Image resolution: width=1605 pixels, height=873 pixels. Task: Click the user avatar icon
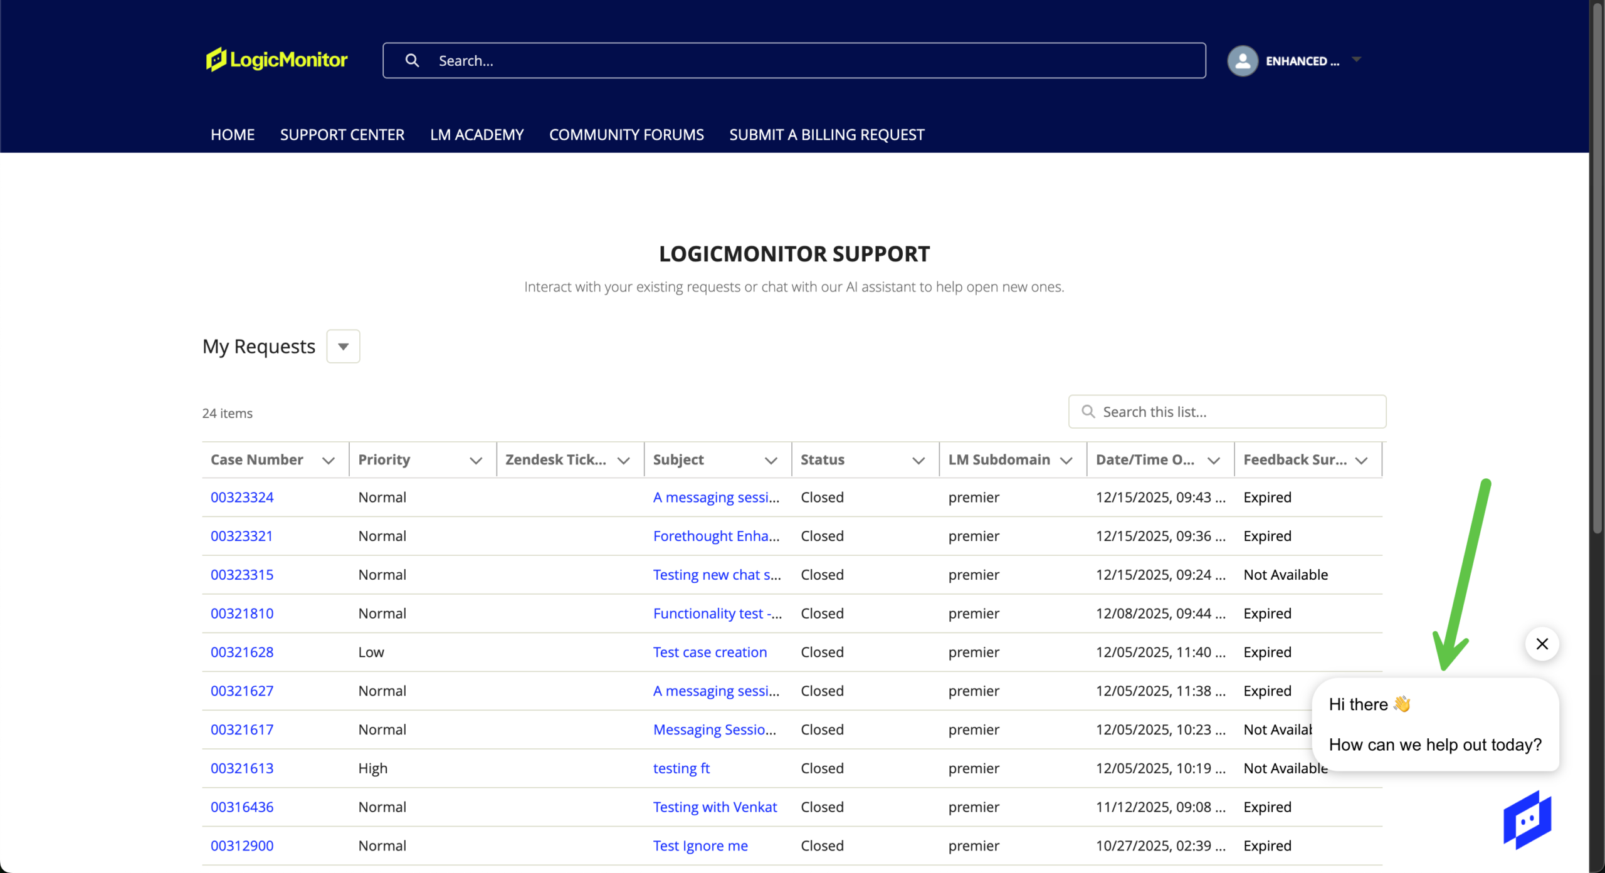pyautogui.click(x=1242, y=61)
